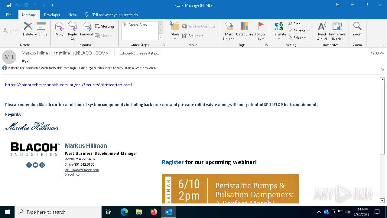Open the Windows Start menu
387x218 pixels.
pyautogui.click(x=7, y=212)
